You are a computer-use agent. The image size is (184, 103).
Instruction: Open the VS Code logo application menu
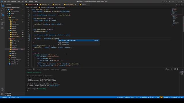point(2,1)
